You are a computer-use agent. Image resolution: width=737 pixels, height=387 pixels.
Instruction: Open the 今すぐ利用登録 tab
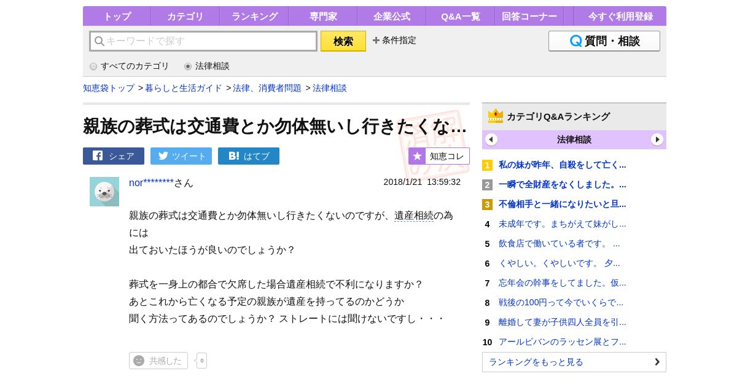620,16
